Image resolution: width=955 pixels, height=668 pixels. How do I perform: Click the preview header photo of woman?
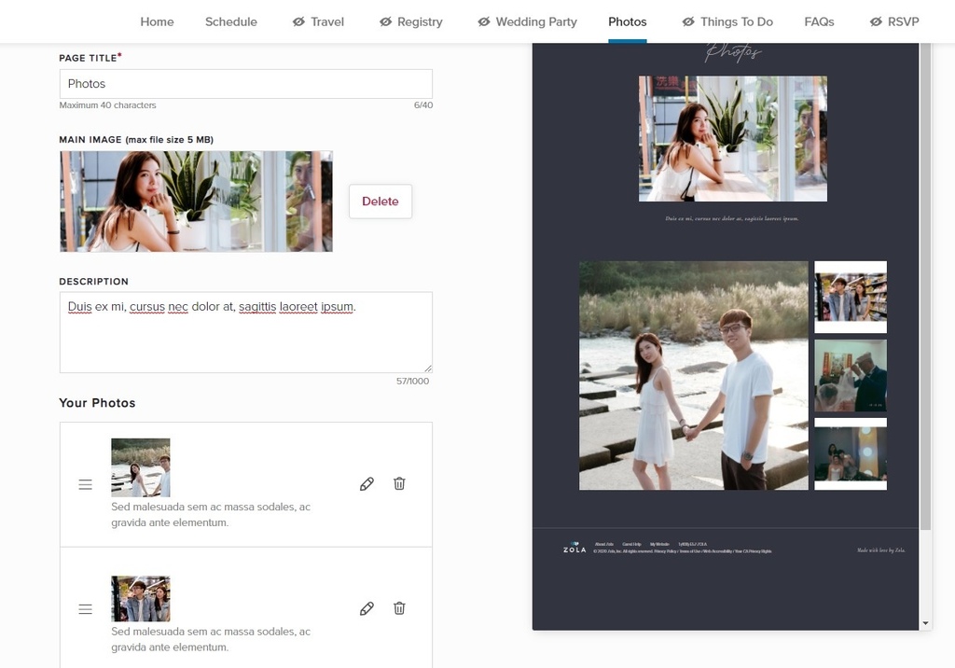pyautogui.click(x=733, y=138)
